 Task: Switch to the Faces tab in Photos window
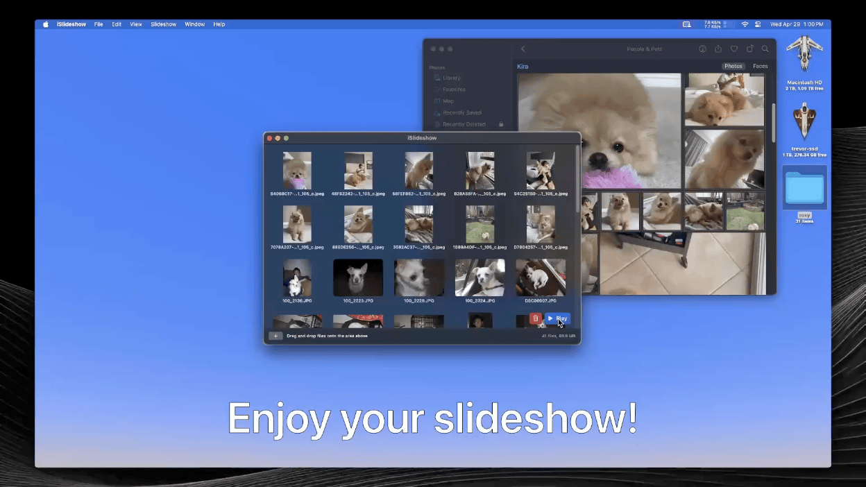[x=761, y=67]
